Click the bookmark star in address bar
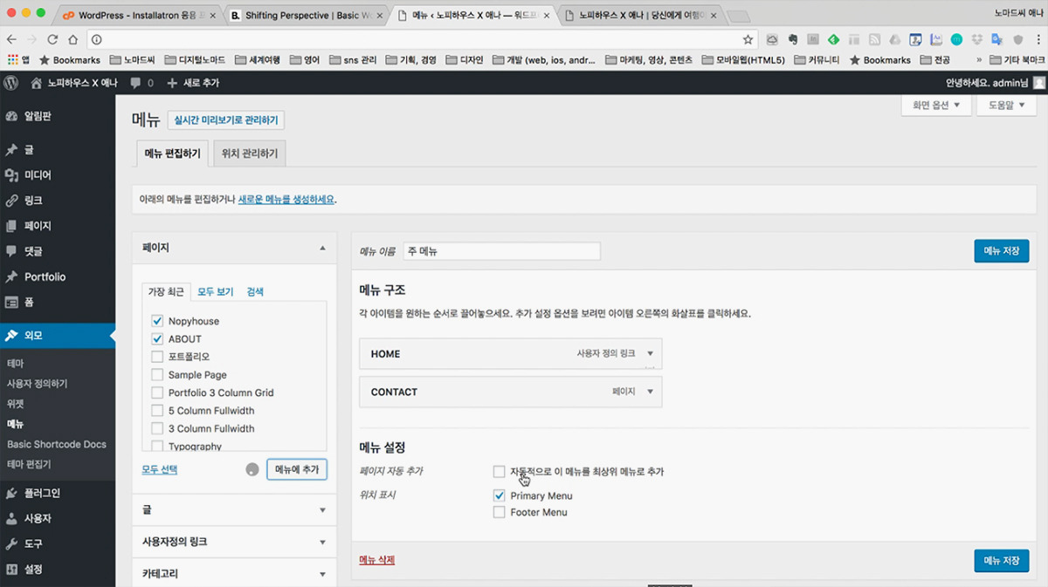 (x=748, y=39)
